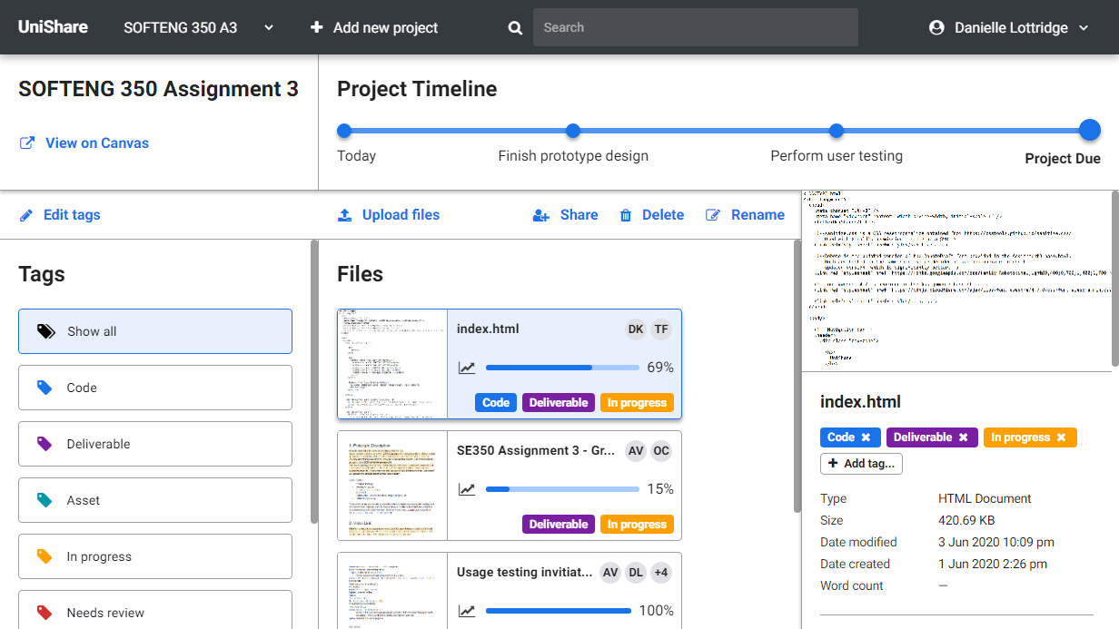
Task: Click the Rename edit icon
Action: pos(714,215)
